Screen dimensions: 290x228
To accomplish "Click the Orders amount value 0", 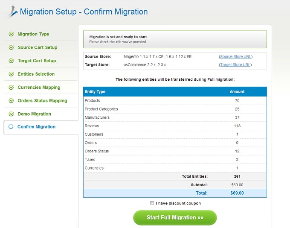I will pos(237,143).
